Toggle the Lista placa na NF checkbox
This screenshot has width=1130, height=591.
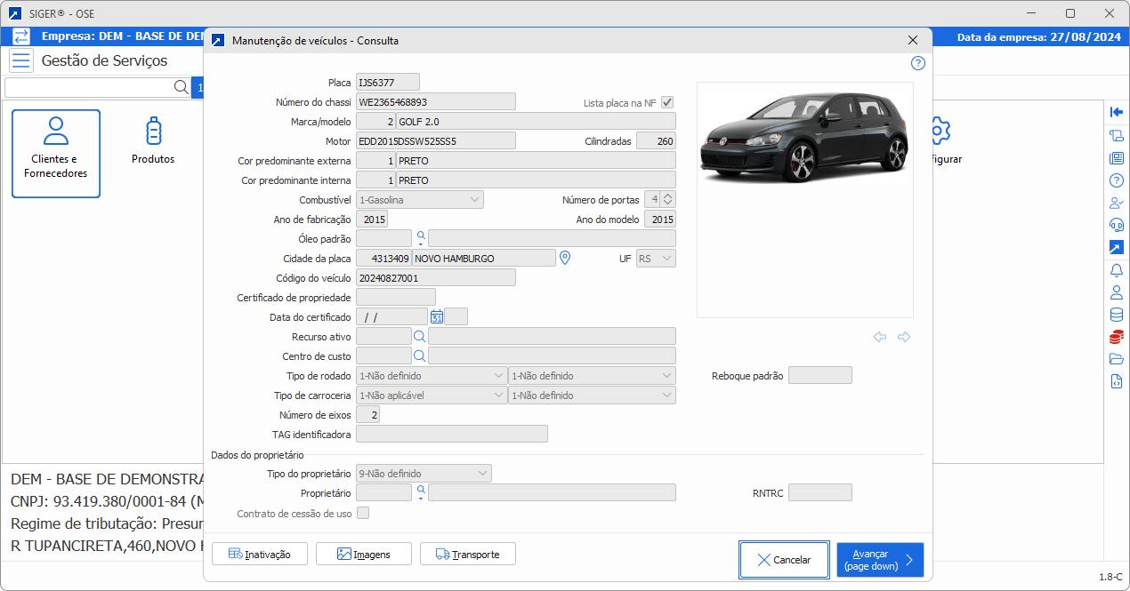667,103
